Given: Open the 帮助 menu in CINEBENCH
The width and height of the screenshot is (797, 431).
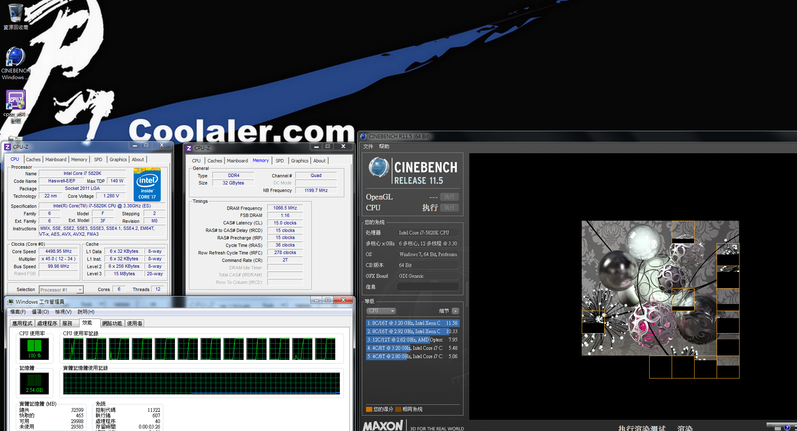Looking at the screenshot, I should click(384, 147).
